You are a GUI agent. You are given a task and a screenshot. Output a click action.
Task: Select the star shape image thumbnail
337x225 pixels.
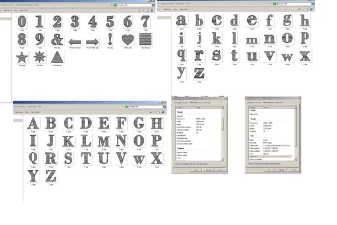pyautogui.click(x=22, y=57)
